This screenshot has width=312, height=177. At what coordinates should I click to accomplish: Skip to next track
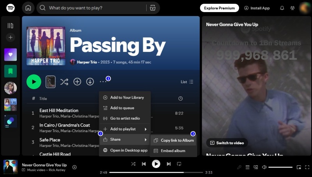(x=168, y=164)
